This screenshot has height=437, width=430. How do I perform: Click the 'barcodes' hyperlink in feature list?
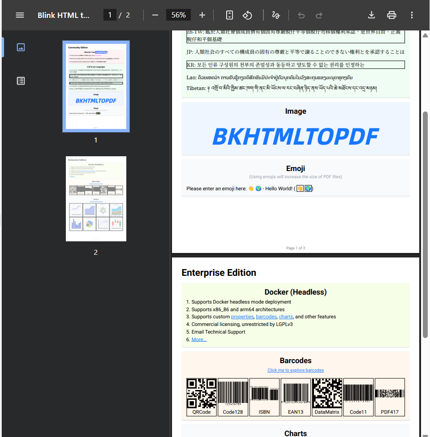click(x=266, y=317)
